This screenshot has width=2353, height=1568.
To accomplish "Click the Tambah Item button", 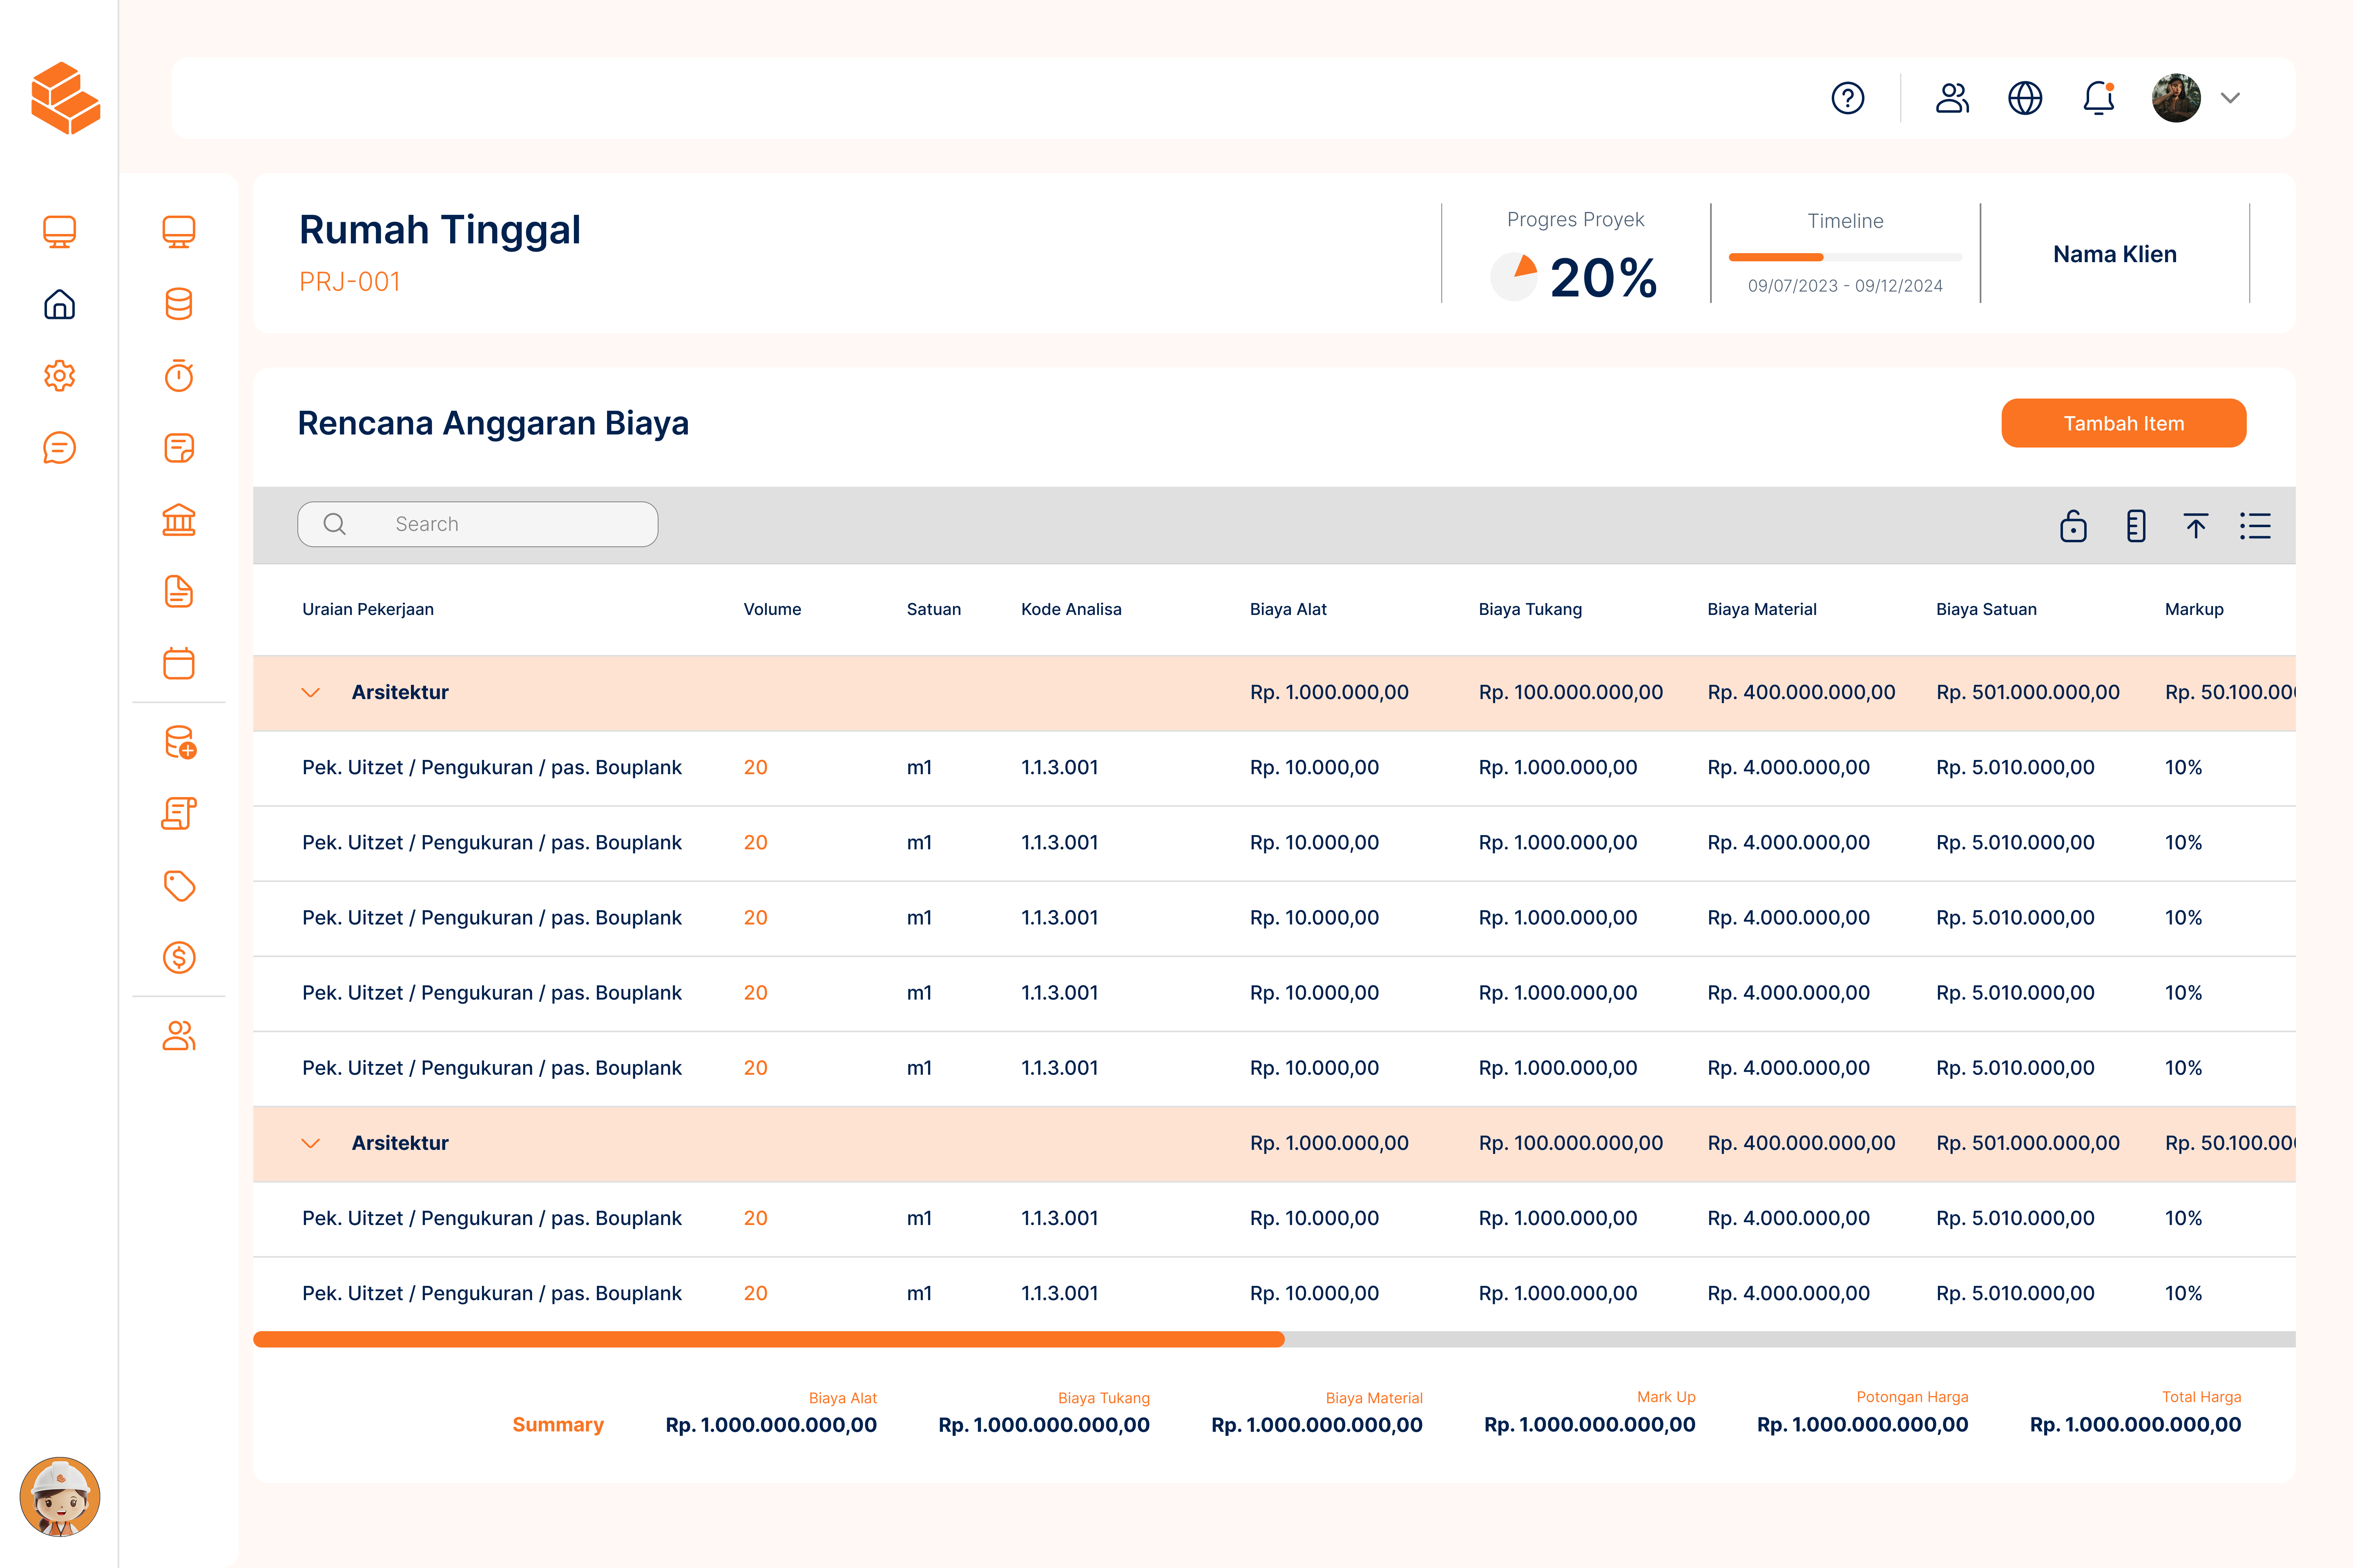I will point(2123,423).
